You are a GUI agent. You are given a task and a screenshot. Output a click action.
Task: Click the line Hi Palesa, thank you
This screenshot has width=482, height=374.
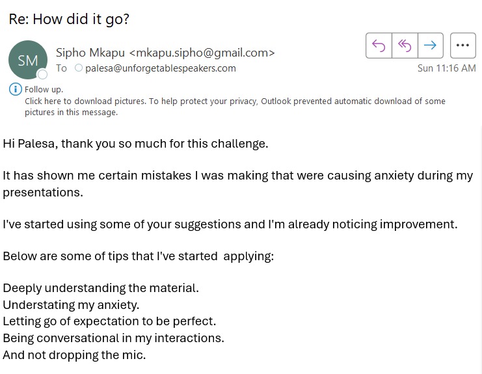(x=135, y=144)
